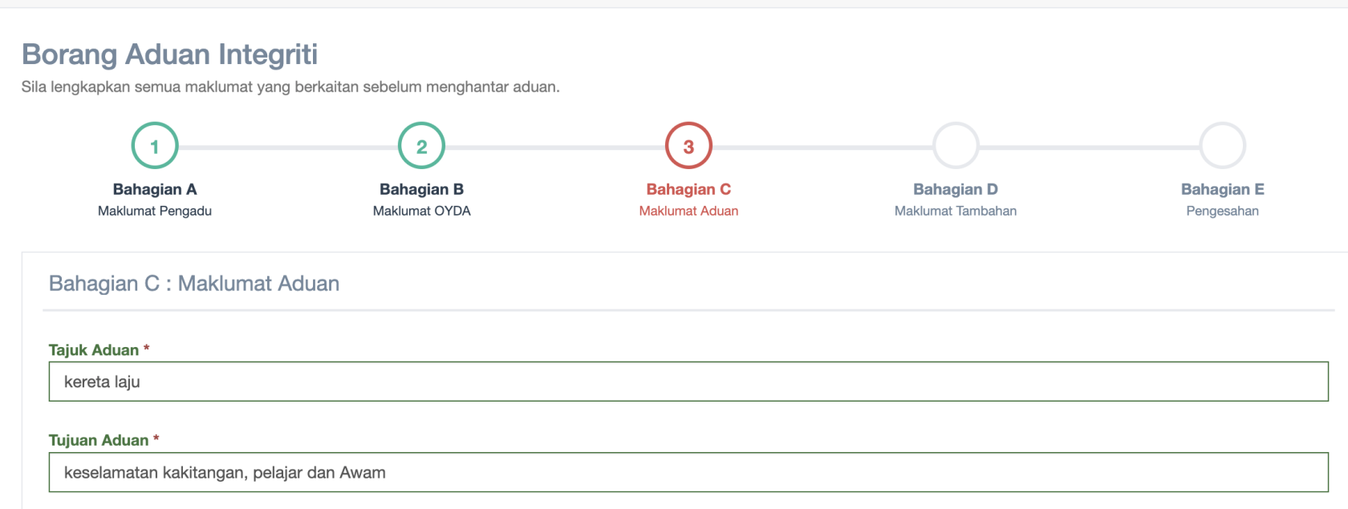This screenshot has width=1348, height=509.
Task: Click the Borang Aduan Integriti heading
Action: click(x=170, y=55)
